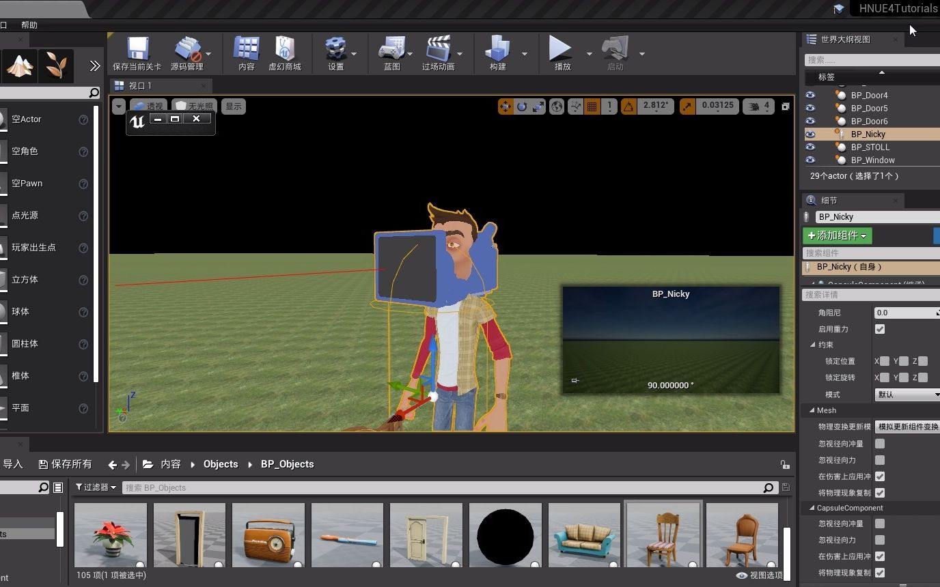940x587 pixels.
Task: Toggle world/local coordinate globe icon
Action: pos(557,106)
